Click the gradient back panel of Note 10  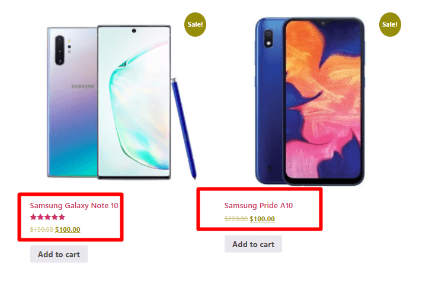click(72, 102)
